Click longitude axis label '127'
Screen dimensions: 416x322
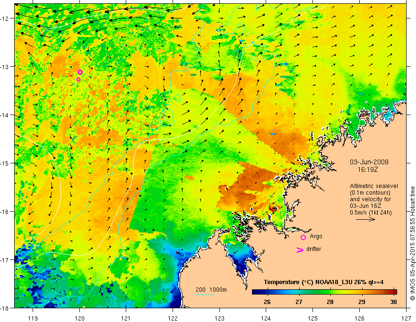point(406,318)
